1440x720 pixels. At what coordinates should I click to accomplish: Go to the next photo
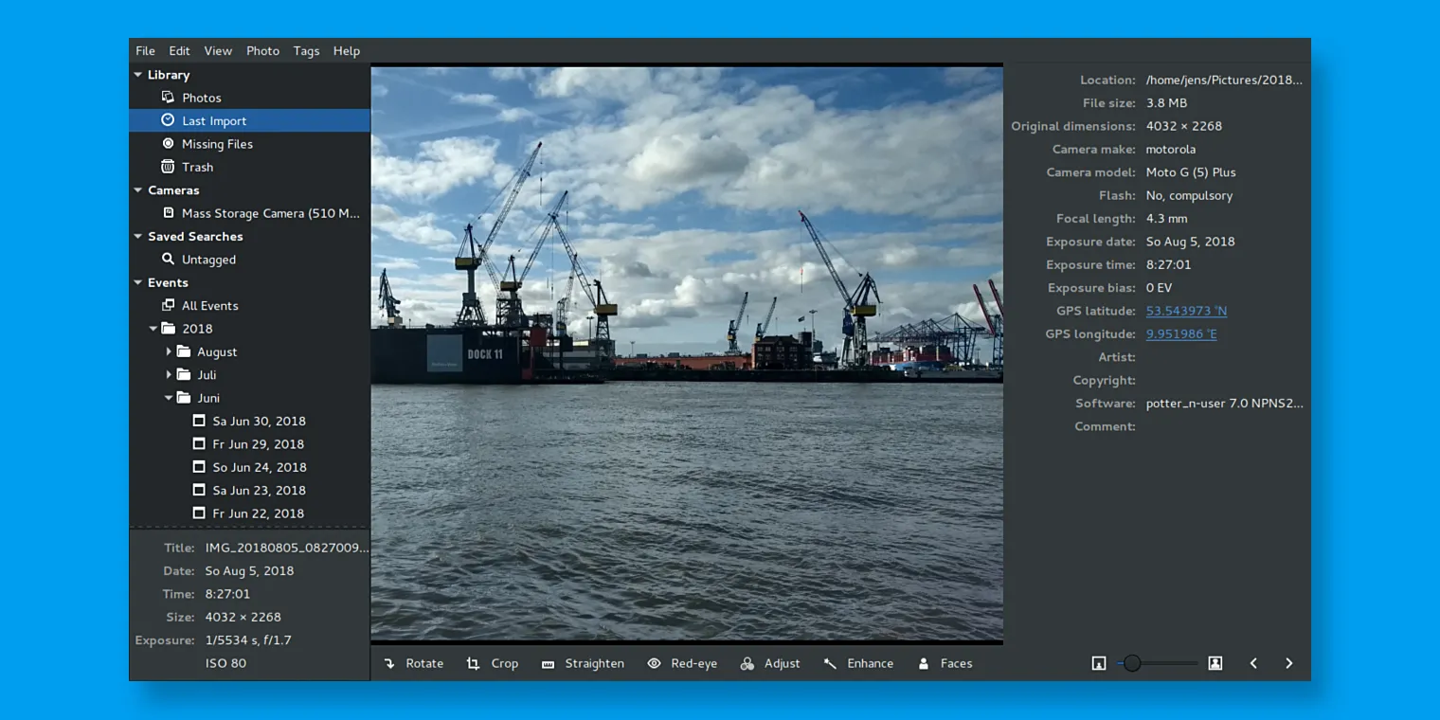[1288, 663]
